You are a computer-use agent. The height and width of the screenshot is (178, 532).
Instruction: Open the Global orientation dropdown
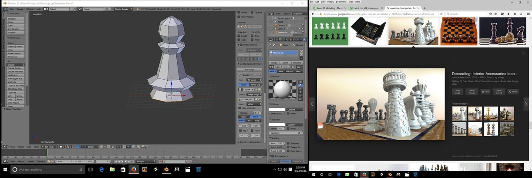92,147
